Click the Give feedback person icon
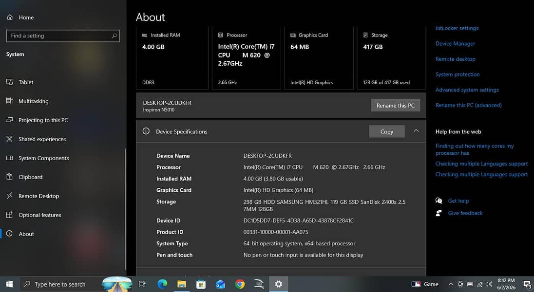The image size is (534, 292). coord(439,213)
